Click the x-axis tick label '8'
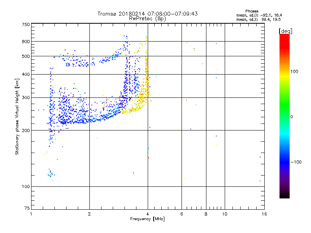This screenshot has width=311, height=233. [206, 214]
